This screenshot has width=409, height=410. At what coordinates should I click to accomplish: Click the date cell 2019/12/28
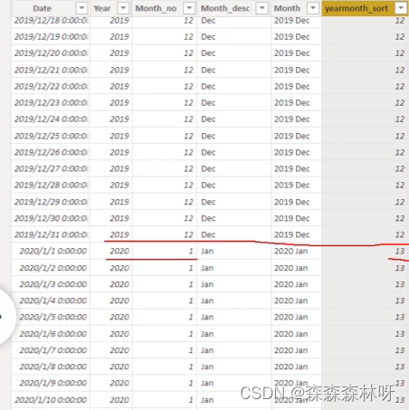52,185
